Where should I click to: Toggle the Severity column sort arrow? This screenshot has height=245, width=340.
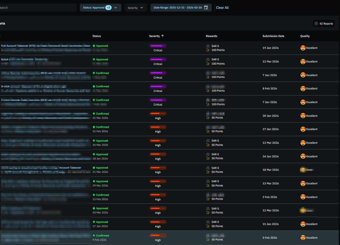(x=163, y=36)
